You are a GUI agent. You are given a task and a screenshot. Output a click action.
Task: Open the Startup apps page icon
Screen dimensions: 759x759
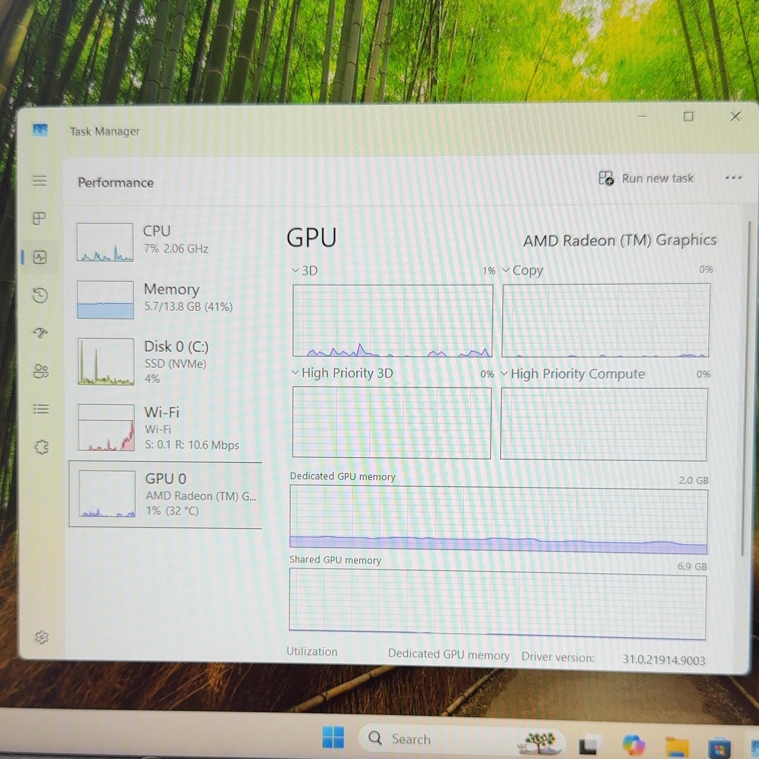tap(40, 333)
